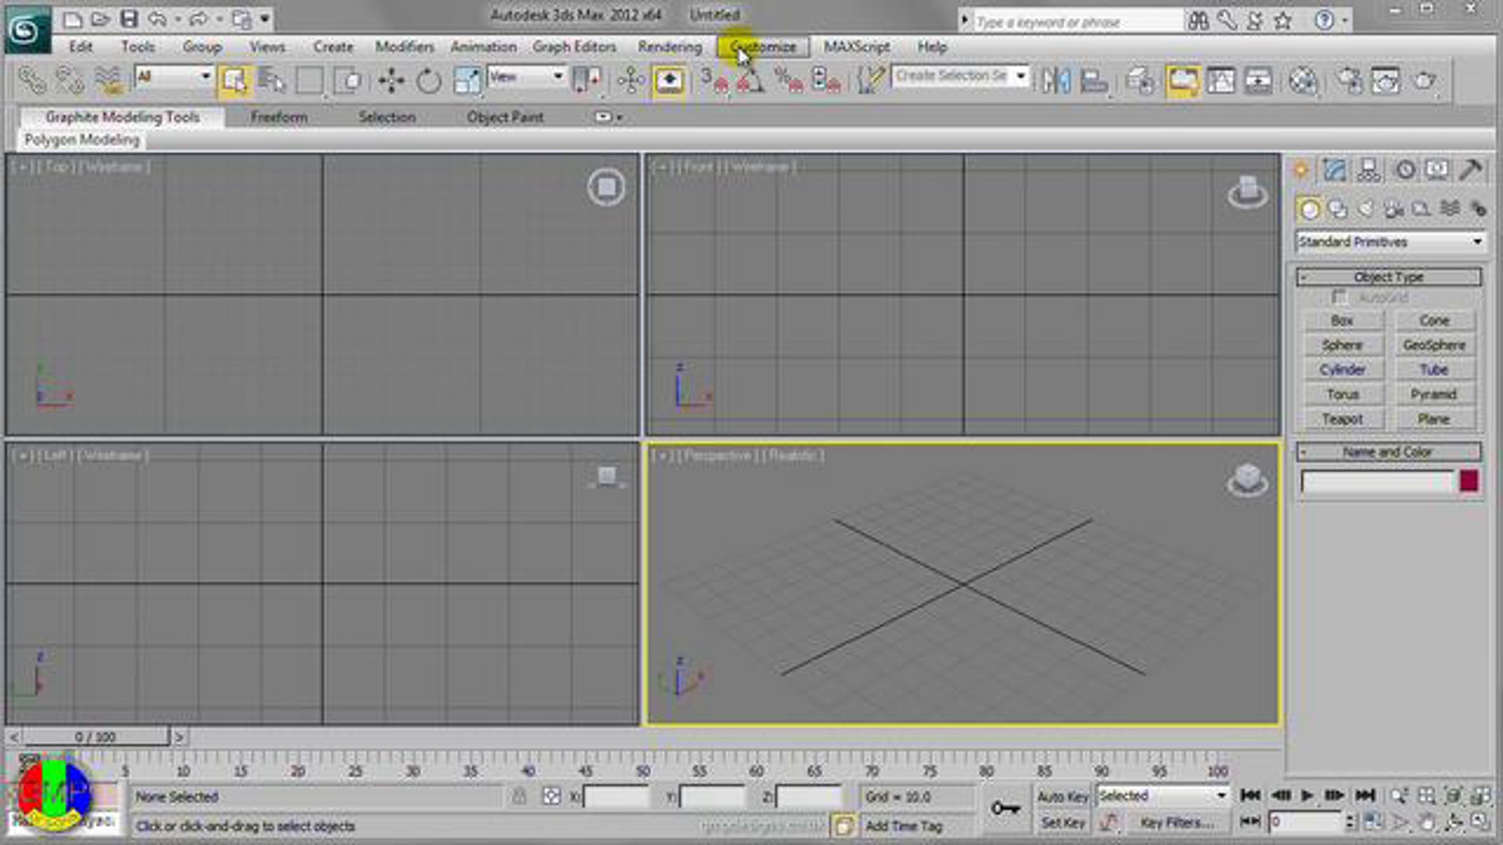Play the animation
Viewport: 1503px width, 845px height.
click(x=1307, y=796)
